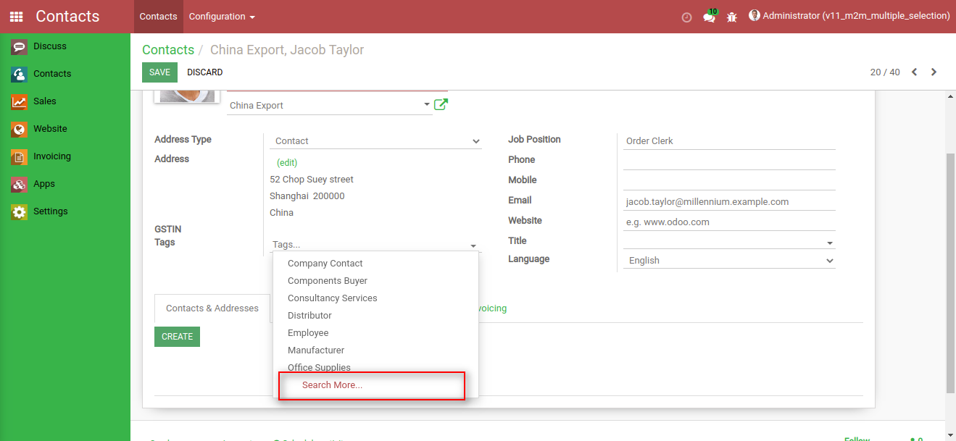
Task: Open the Sales app in sidebar
Action: coord(44,101)
